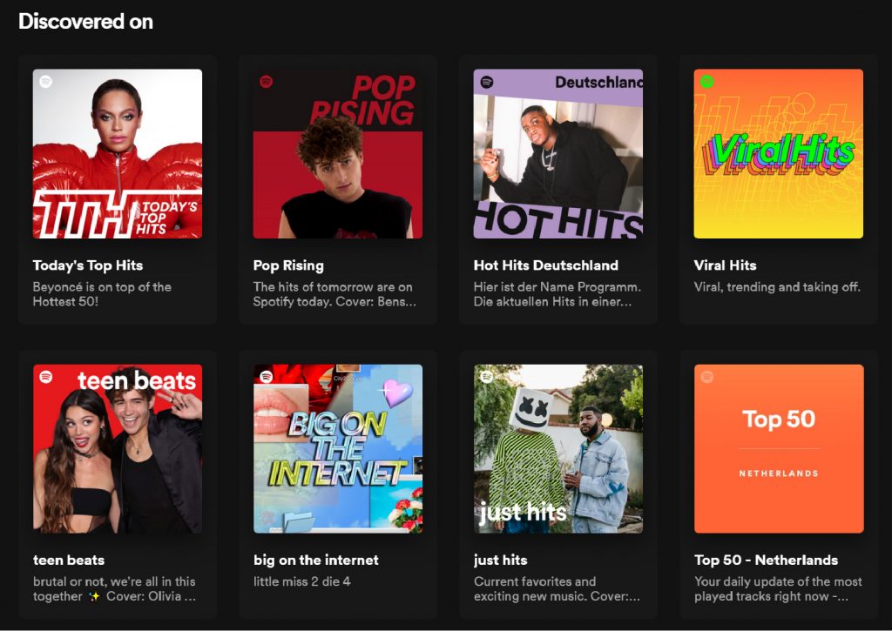This screenshot has width=892, height=631.
Task: Open the Top 50 - Netherlands title link
Action: tap(766, 560)
